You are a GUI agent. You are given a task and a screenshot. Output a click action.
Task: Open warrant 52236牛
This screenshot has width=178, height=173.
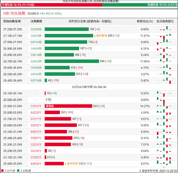pyautogui.click(x=36, y=151)
